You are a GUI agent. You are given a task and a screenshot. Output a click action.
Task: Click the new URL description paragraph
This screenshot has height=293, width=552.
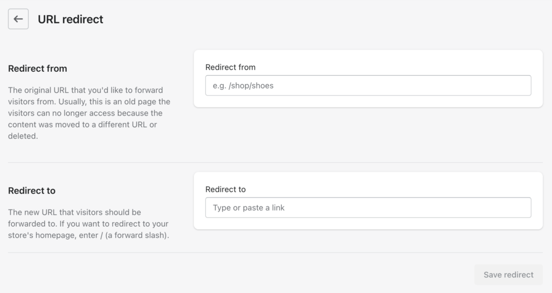coord(89,223)
